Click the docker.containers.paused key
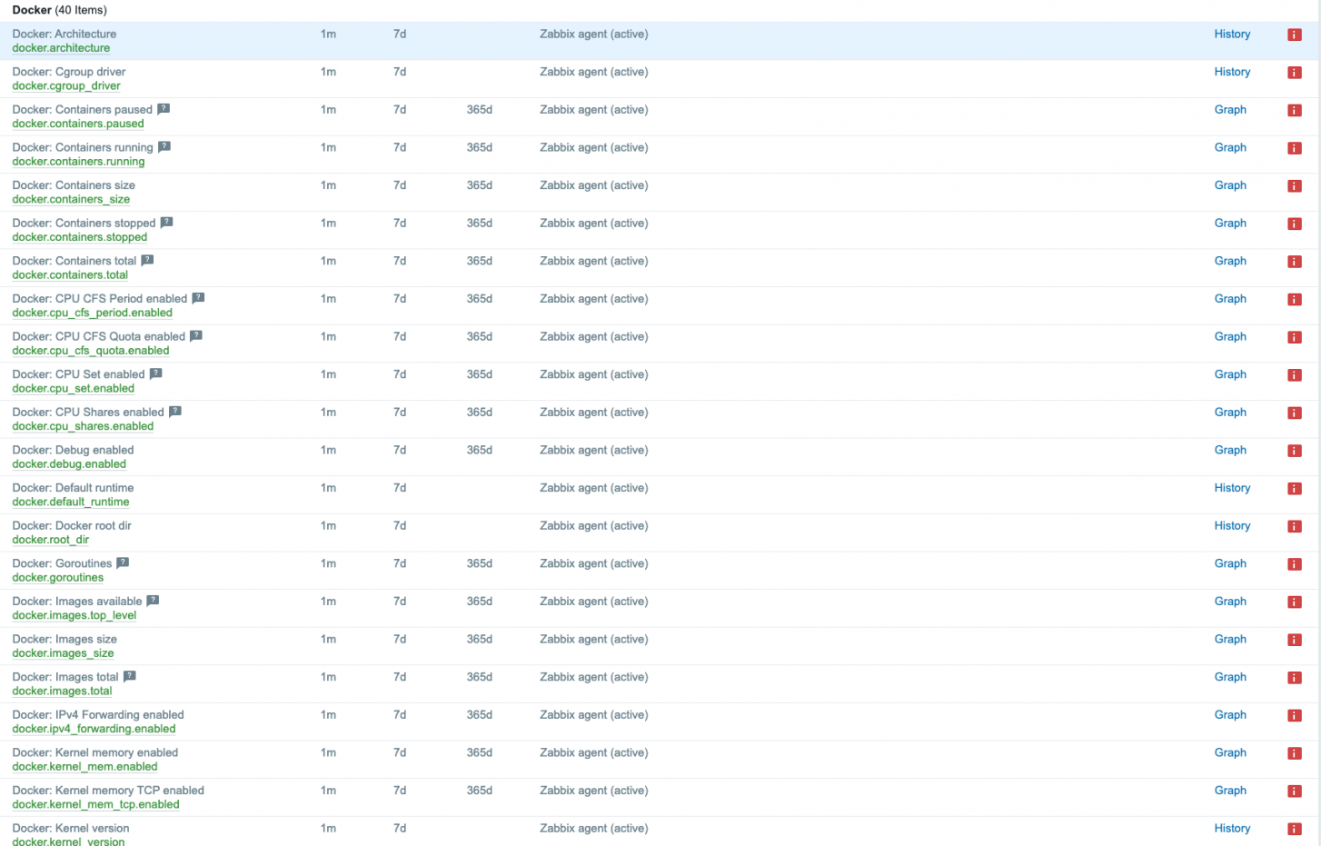1321x846 pixels. pyautogui.click(x=78, y=124)
